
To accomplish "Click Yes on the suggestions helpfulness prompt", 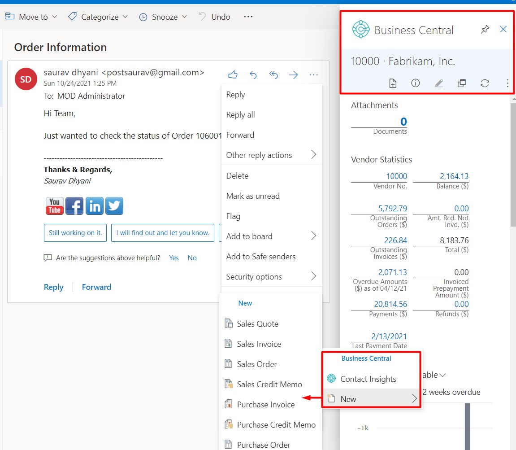I will 173,258.
